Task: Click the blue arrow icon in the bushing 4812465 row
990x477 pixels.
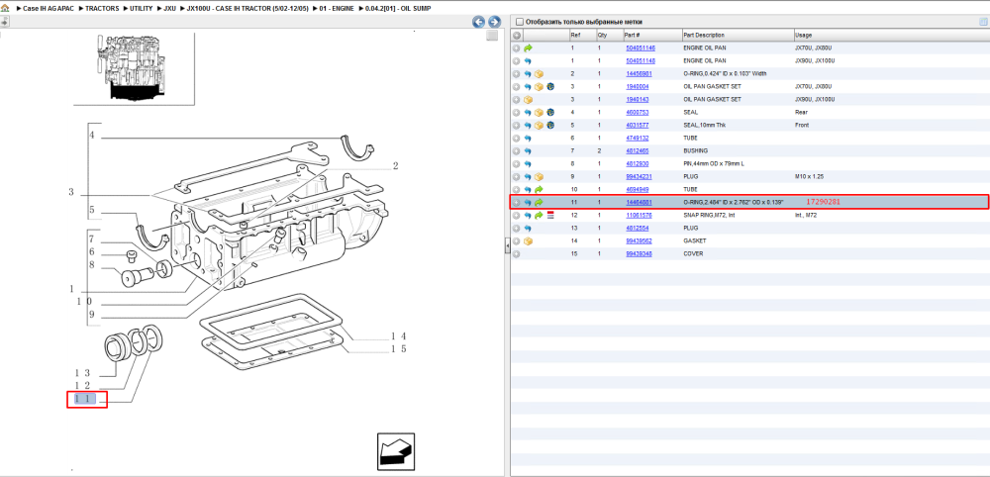Action: pos(528,150)
